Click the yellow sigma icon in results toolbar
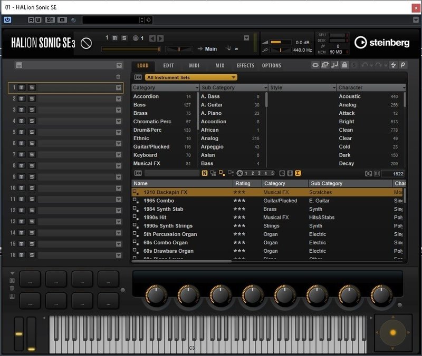This screenshot has width=422, height=356. pyautogui.click(x=298, y=173)
